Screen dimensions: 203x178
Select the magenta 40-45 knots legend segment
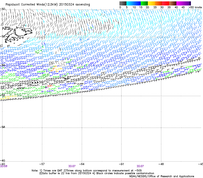(180, 3)
